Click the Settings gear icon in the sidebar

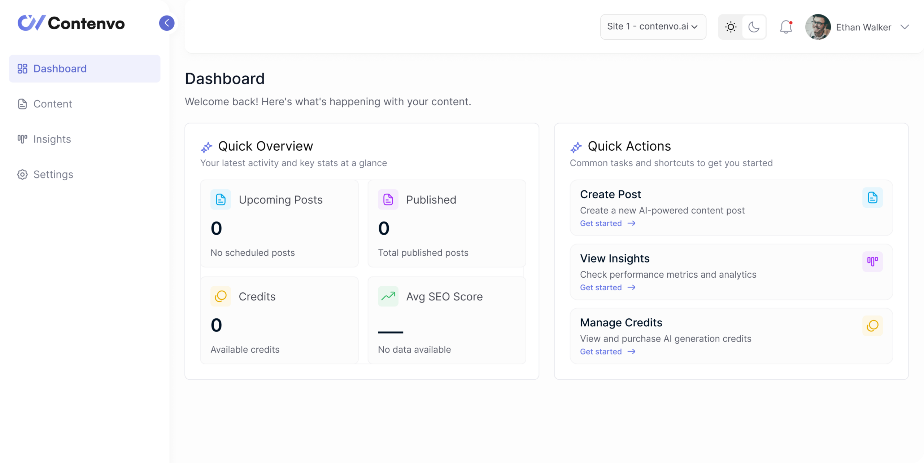point(22,175)
